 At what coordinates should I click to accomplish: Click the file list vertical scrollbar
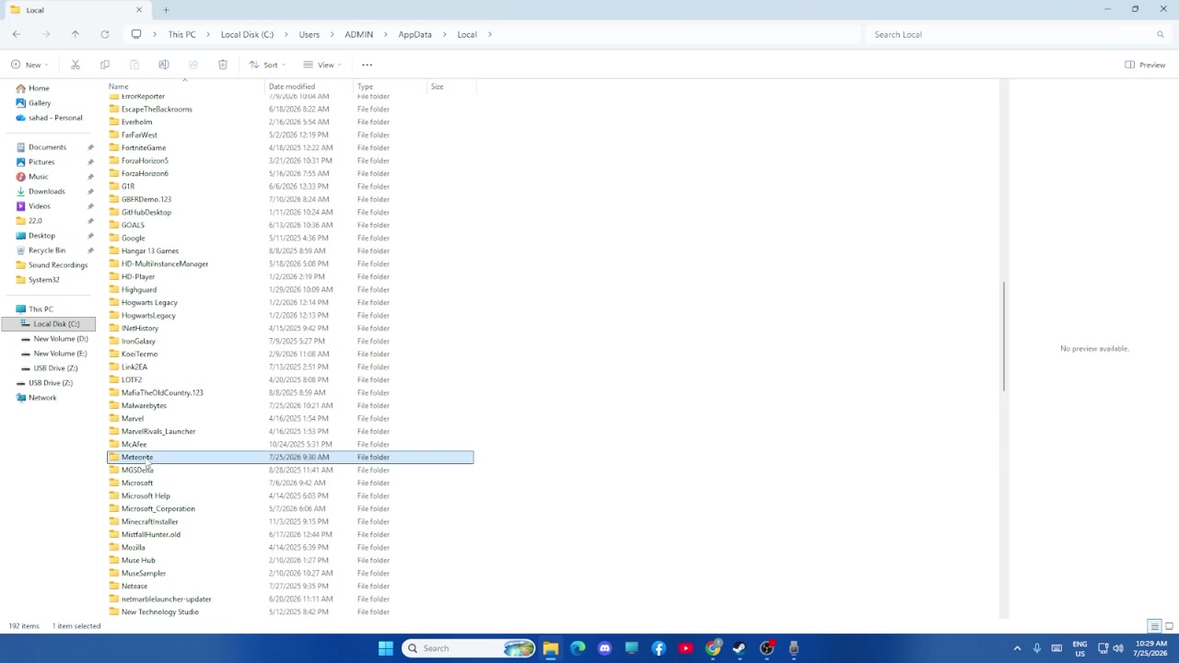point(1003,335)
